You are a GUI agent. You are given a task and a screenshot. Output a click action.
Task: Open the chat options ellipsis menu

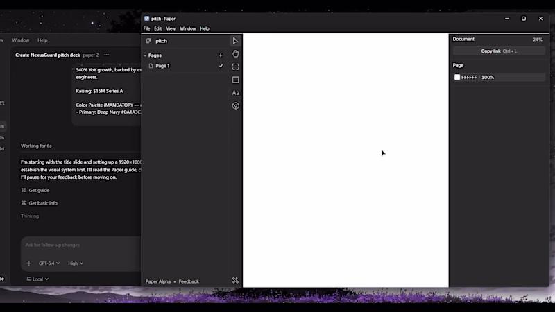click(x=107, y=55)
